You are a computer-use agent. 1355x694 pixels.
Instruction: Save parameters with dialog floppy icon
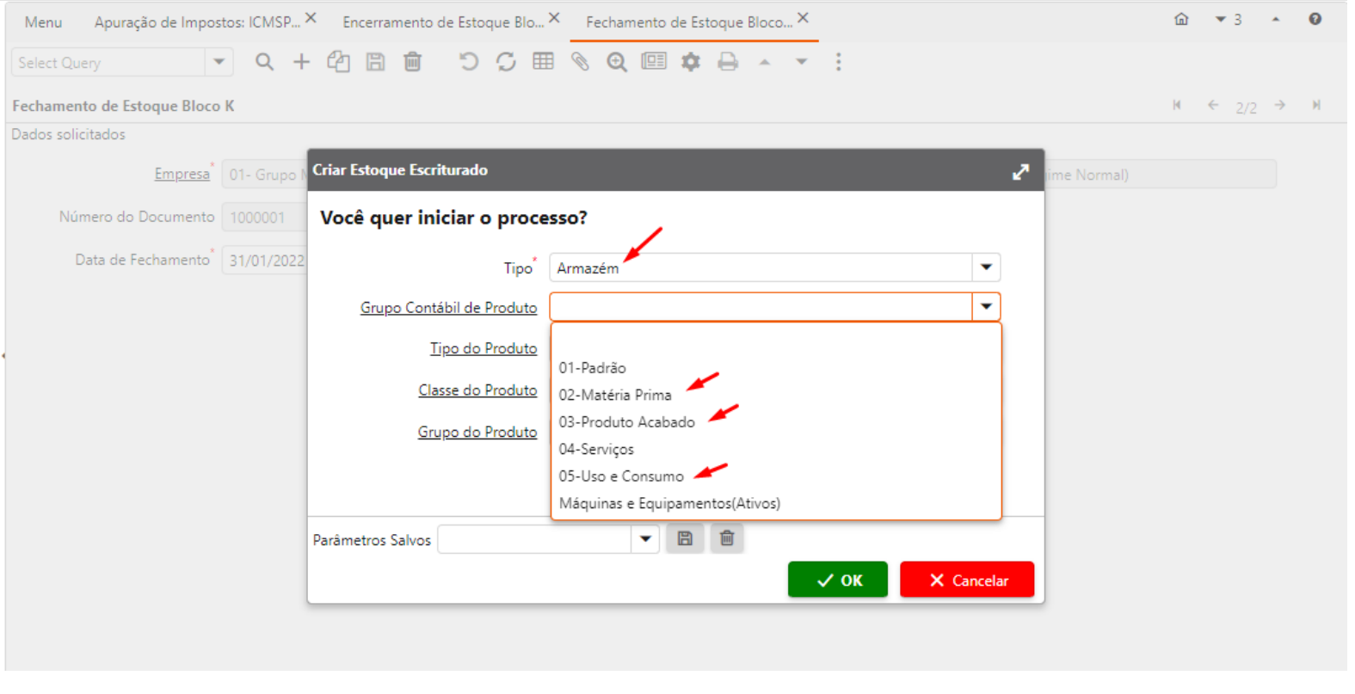point(685,538)
